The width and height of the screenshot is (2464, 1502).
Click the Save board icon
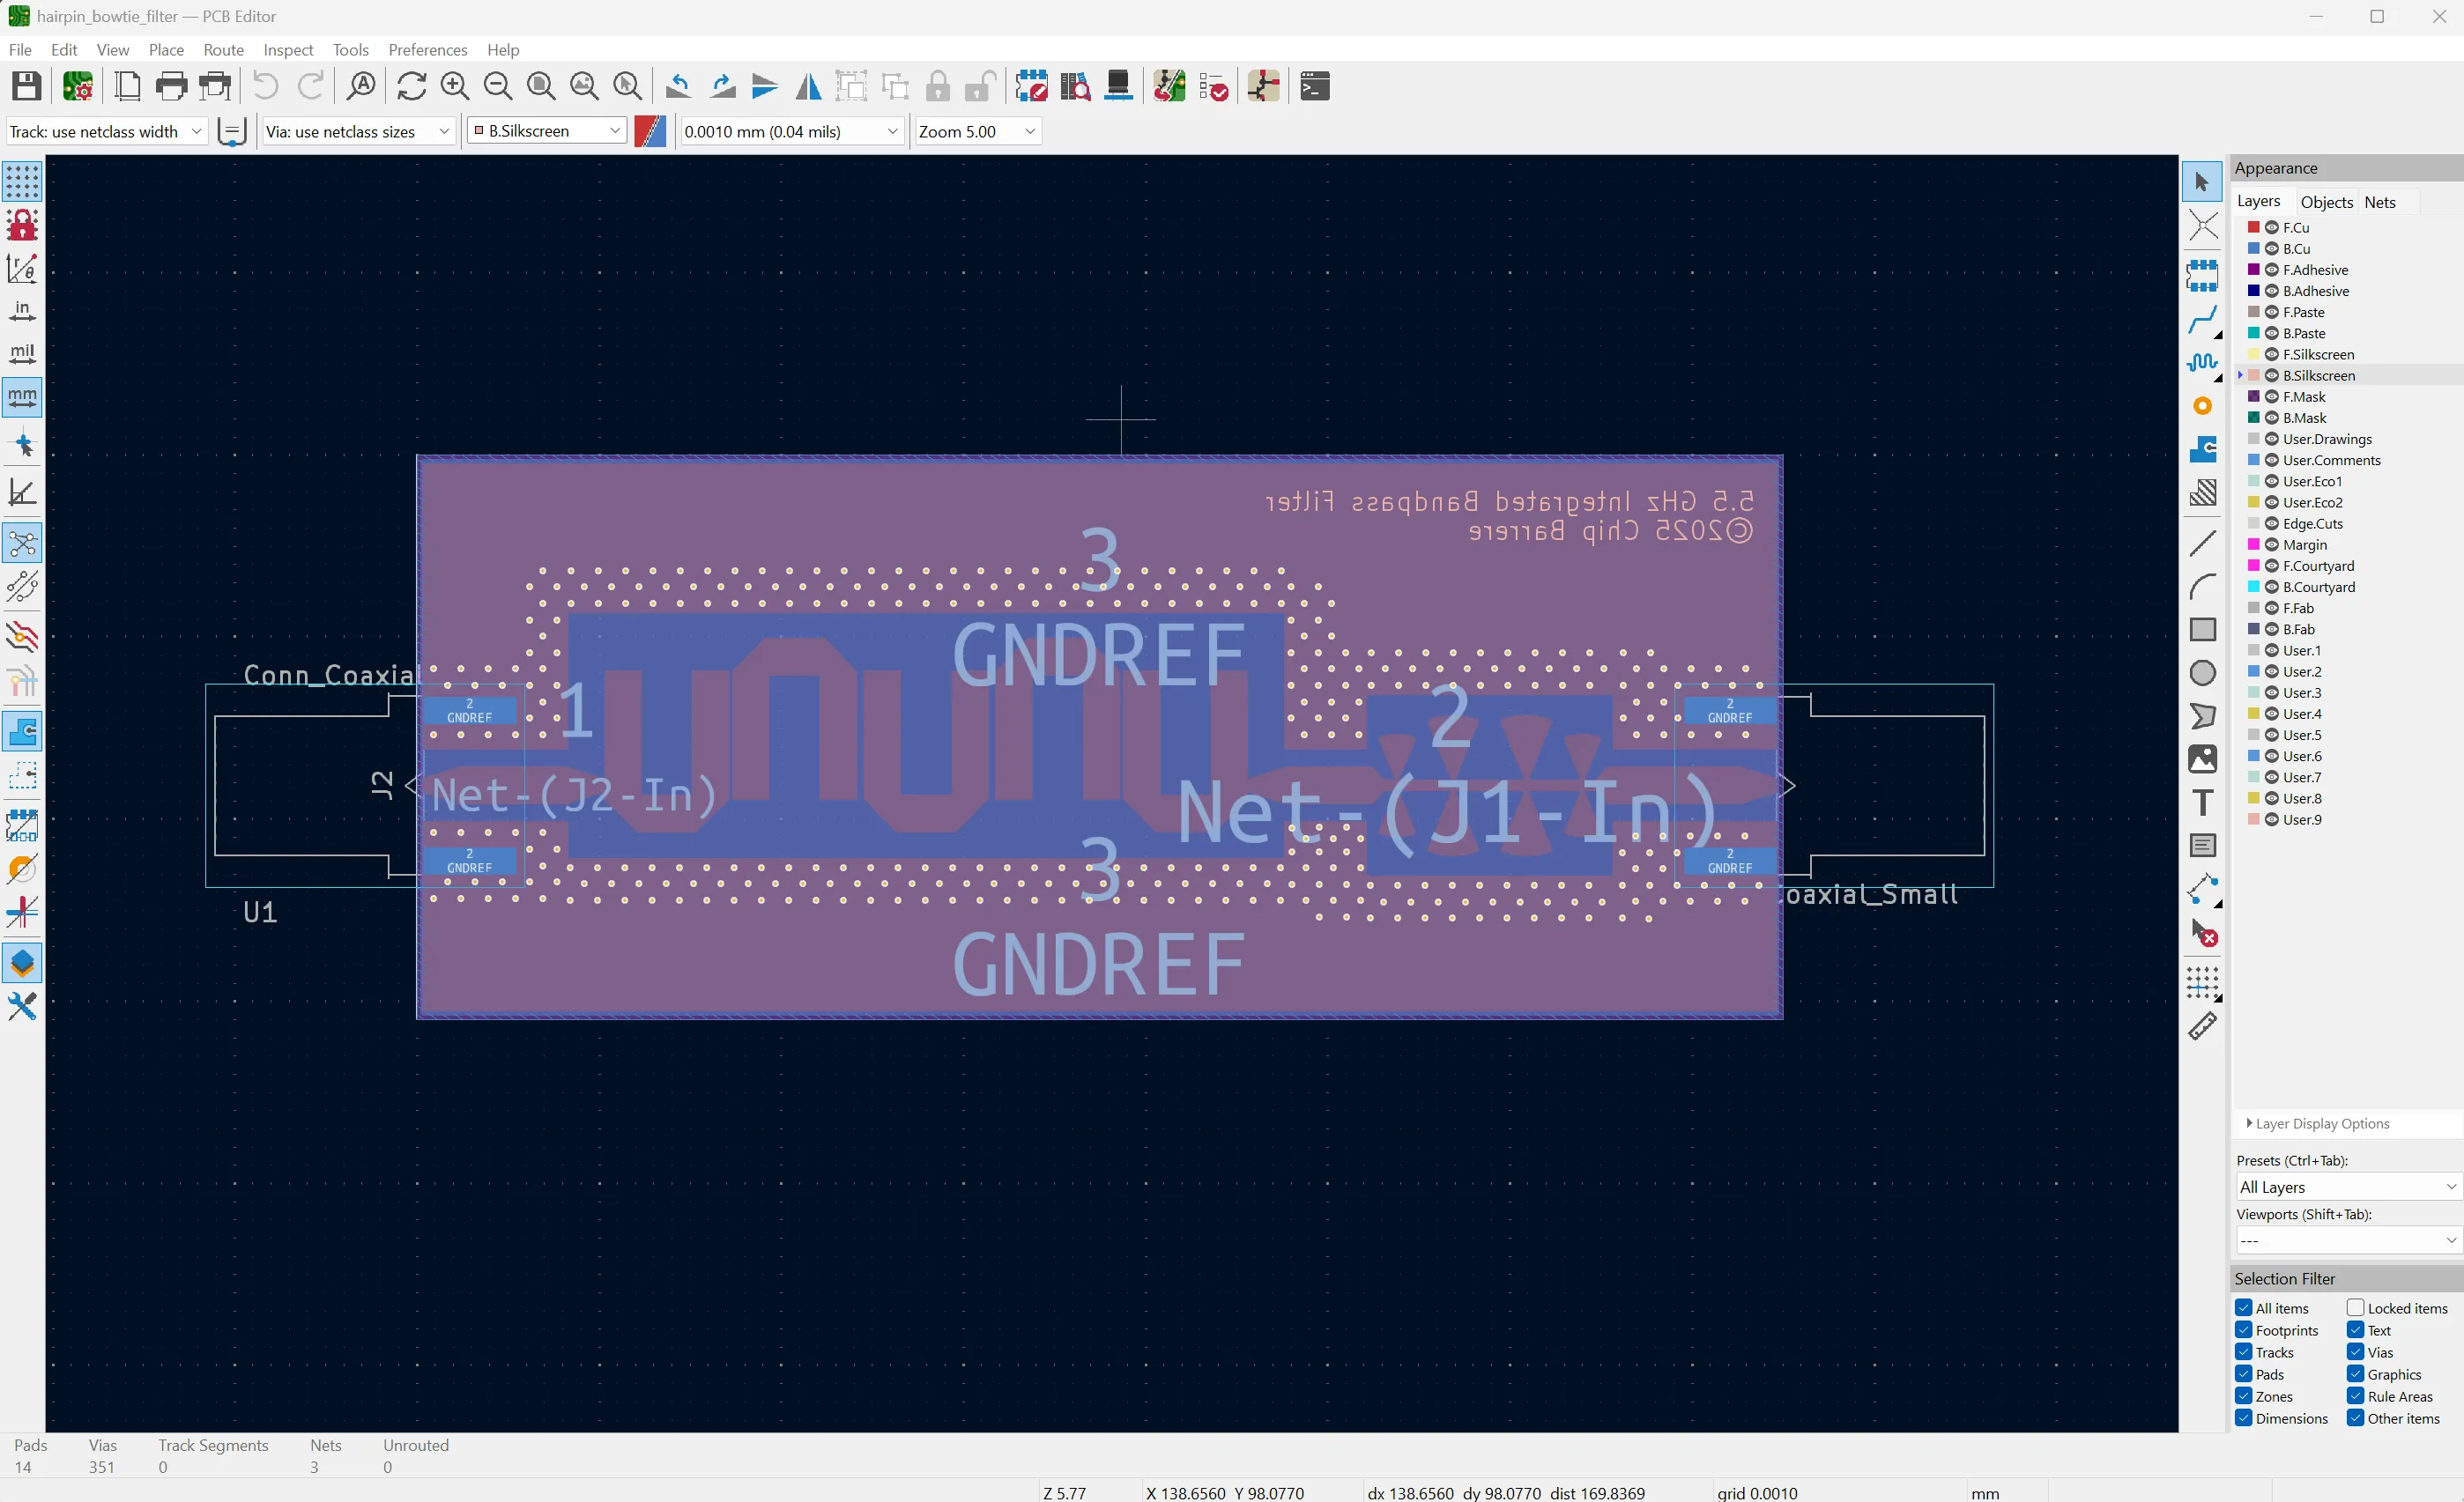point(26,87)
